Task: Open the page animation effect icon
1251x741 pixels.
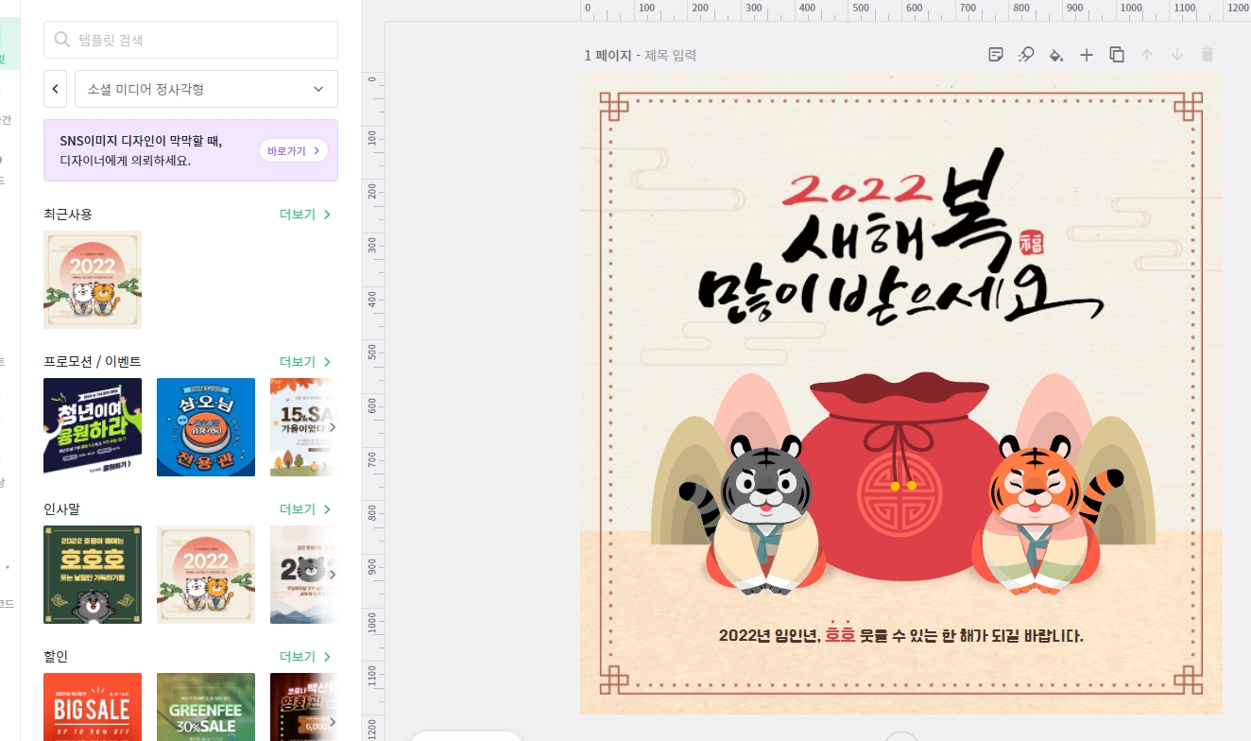Action: point(1026,55)
